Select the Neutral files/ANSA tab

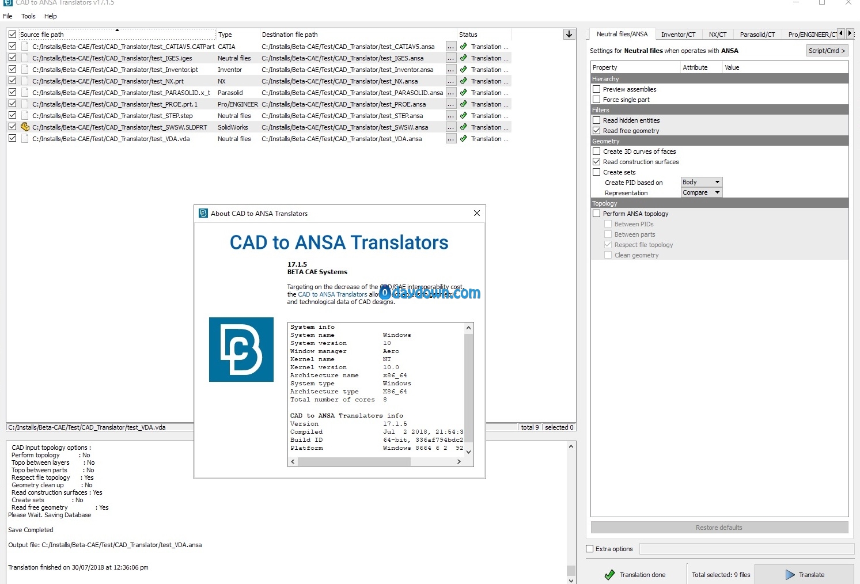click(x=622, y=34)
